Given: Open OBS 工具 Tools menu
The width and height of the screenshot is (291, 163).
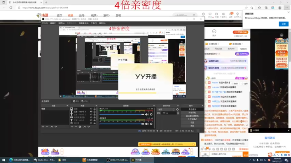Looking at the screenshot, I should (x=94, y=23).
